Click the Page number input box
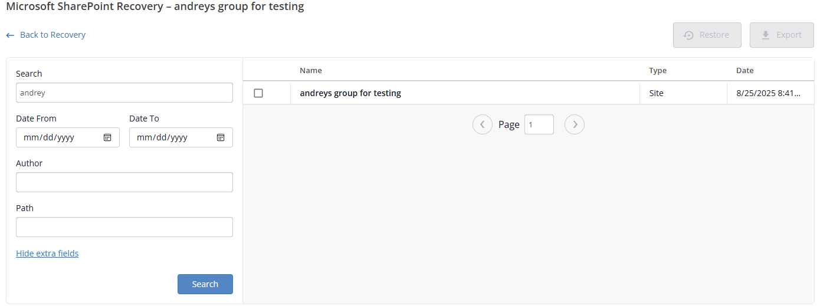 point(539,124)
